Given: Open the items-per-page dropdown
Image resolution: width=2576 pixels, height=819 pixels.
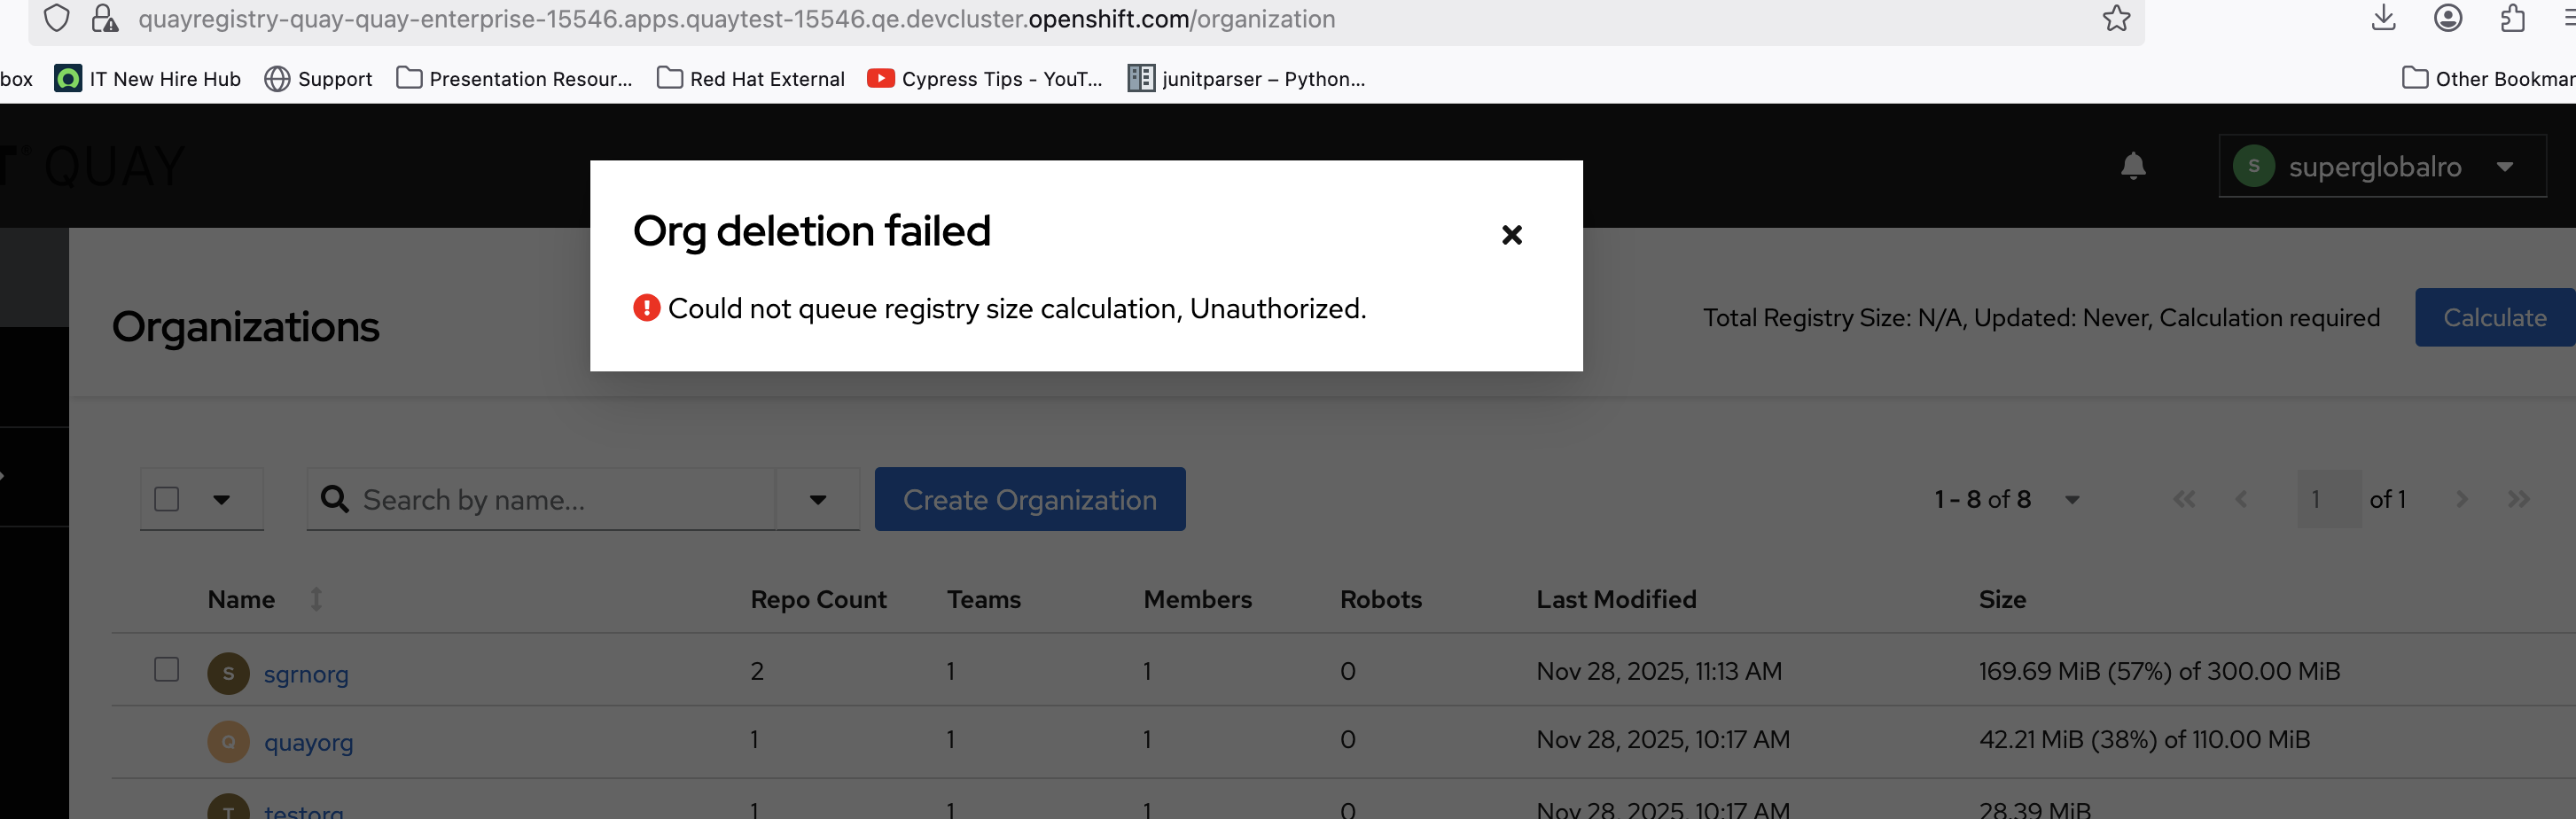Looking at the screenshot, I should click(2071, 499).
